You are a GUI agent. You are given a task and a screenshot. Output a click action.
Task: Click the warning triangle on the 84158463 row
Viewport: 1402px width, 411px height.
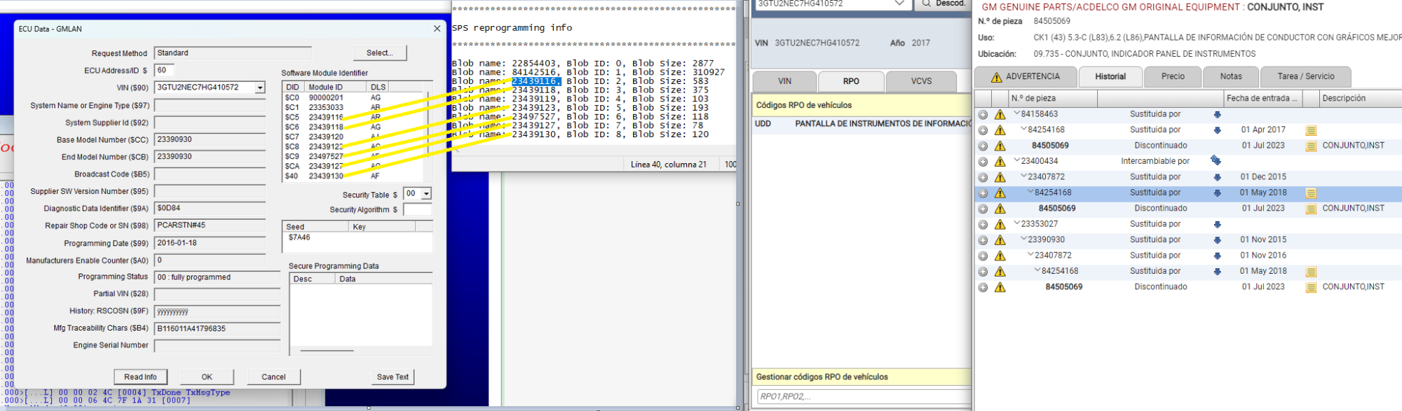pos(1000,114)
